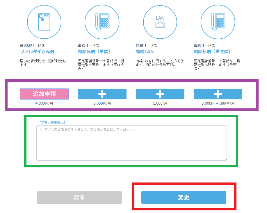Click the LAN port icon
Viewport: 267px width, 213px height.
[x=160, y=22]
